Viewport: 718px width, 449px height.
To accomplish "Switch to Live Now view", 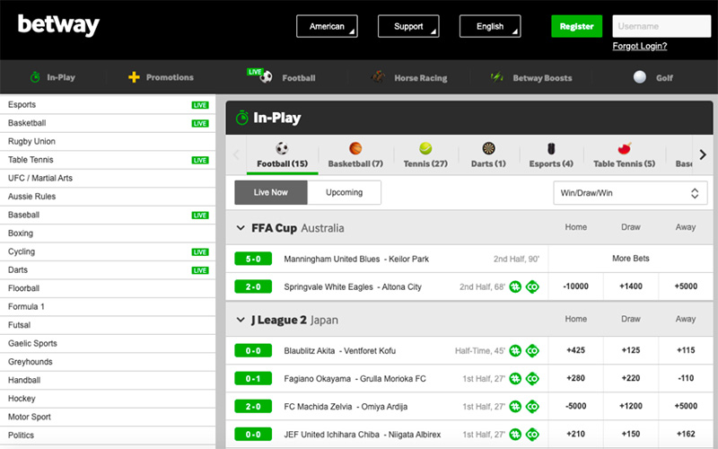I will [271, 192].
